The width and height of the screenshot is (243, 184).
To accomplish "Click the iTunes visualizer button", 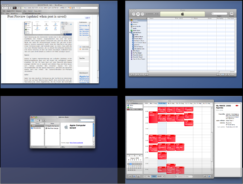I will click(x=227, y=75).
